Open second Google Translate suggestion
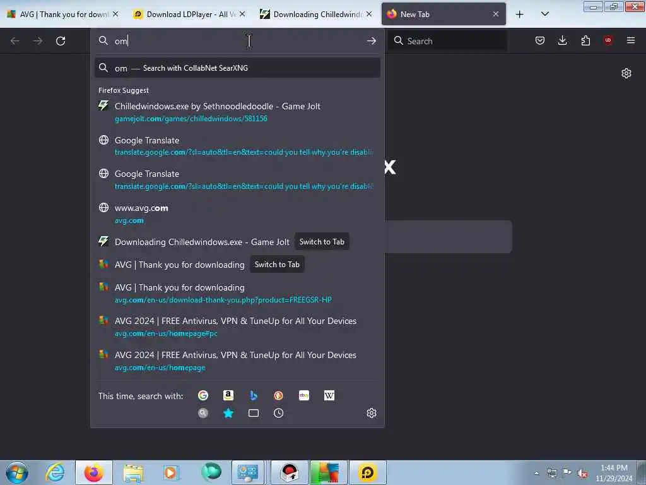646x485 pixels. coord(237,180)
